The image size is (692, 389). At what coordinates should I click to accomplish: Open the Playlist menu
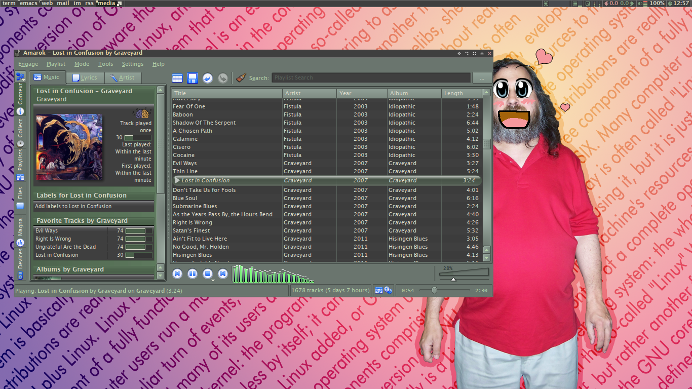(x=56, y=64)
